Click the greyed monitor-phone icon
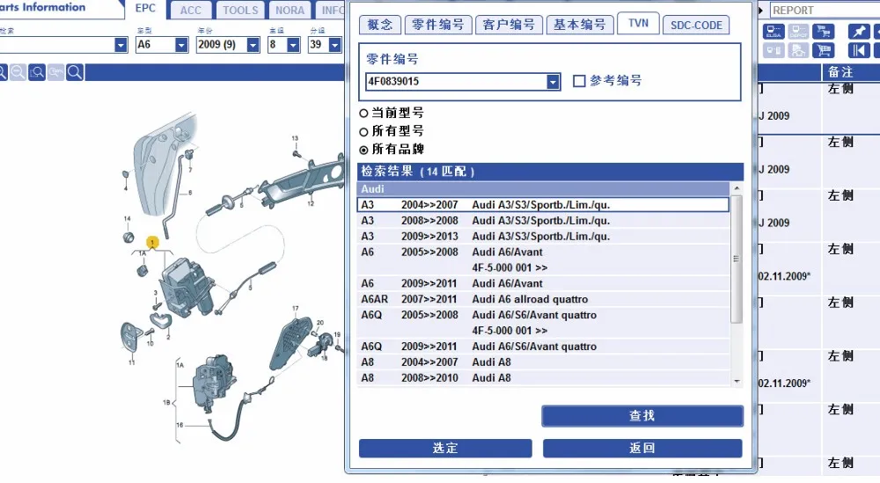880x483 pixels. (x=774, y=50)
